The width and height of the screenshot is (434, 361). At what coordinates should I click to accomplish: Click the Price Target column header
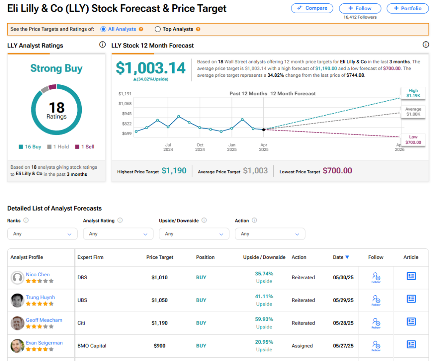[x=160, y=257]
